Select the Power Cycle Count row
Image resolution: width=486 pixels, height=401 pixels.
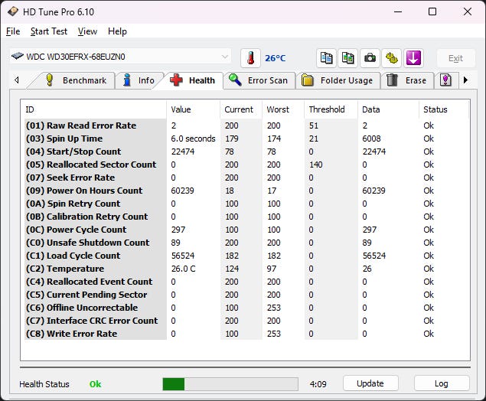pos(246,230)
